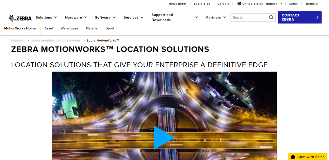This screenshot has height=160, width=329.
Task: Select the Material tab
Action: point(92,28)
